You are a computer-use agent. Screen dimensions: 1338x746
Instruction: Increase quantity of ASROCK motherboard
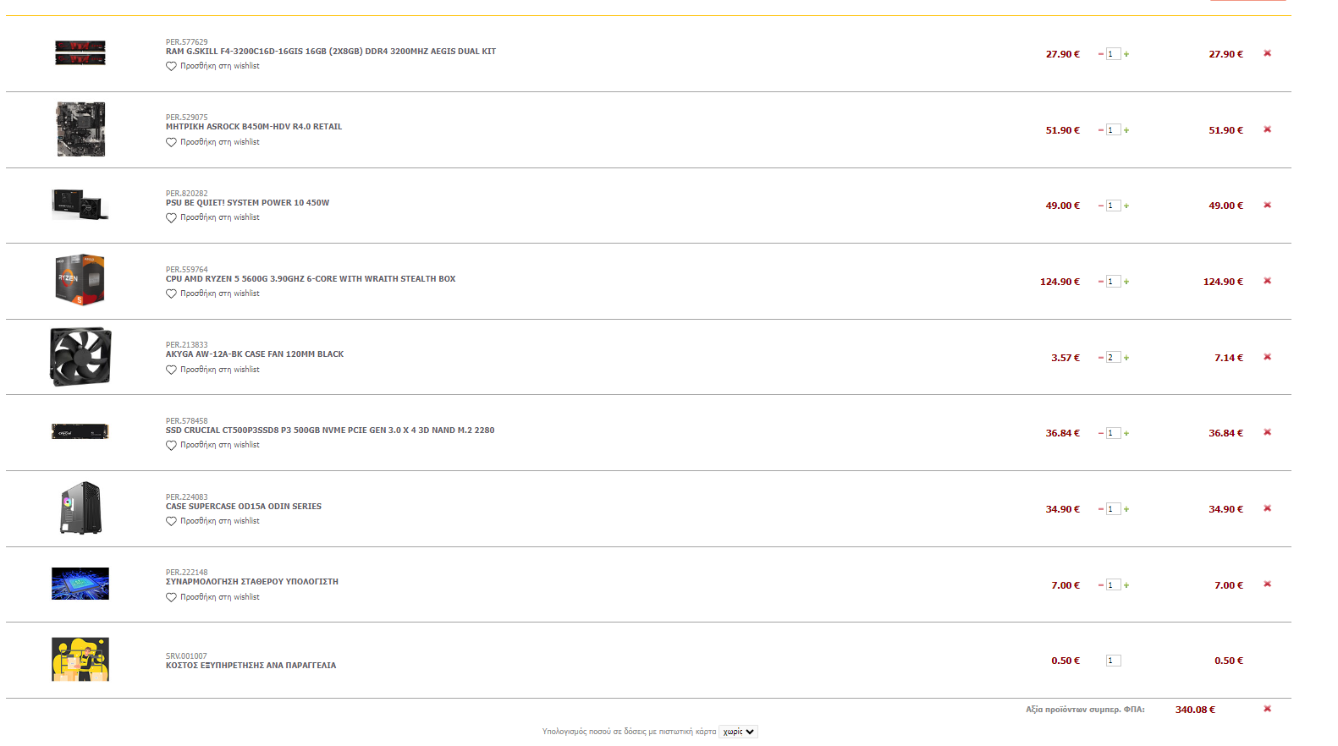pyautogui.click(x=1126, y=130)
